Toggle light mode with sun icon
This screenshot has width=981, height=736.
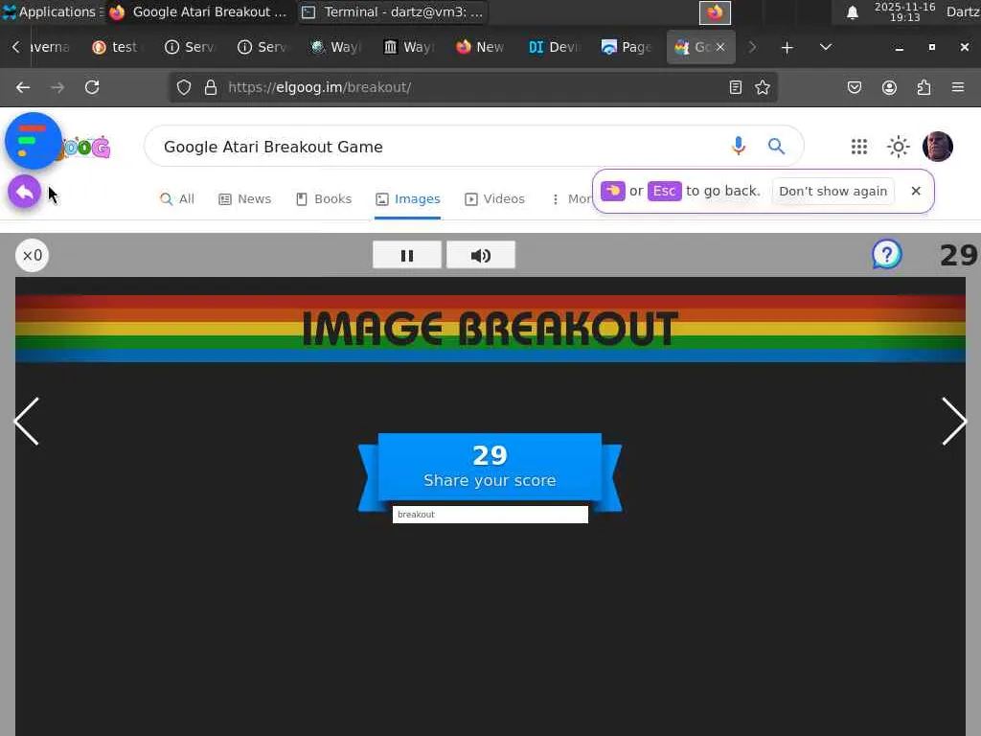click(899, 147)
